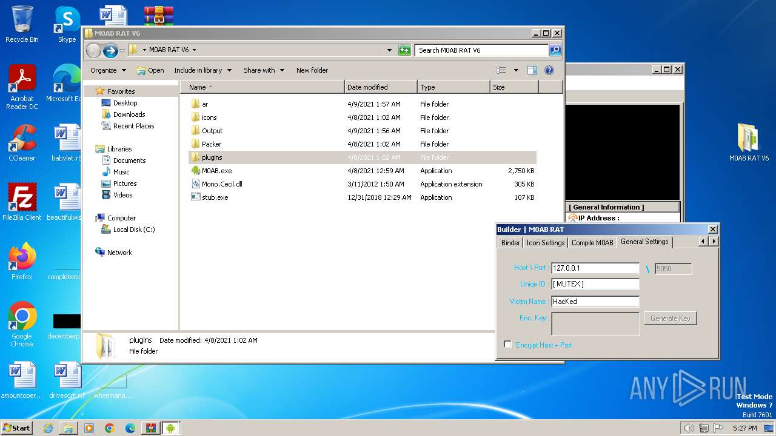
Task: Open Firefox desktop shortcut
Action: pyautogui.click(x=22, y=261)
